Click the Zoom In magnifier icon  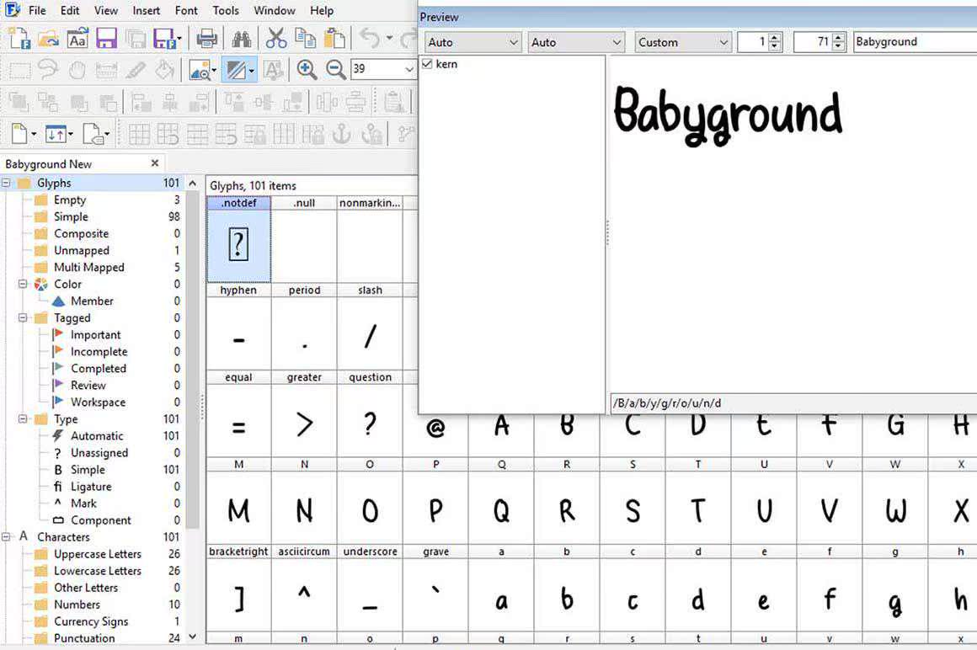coord(307,70)
